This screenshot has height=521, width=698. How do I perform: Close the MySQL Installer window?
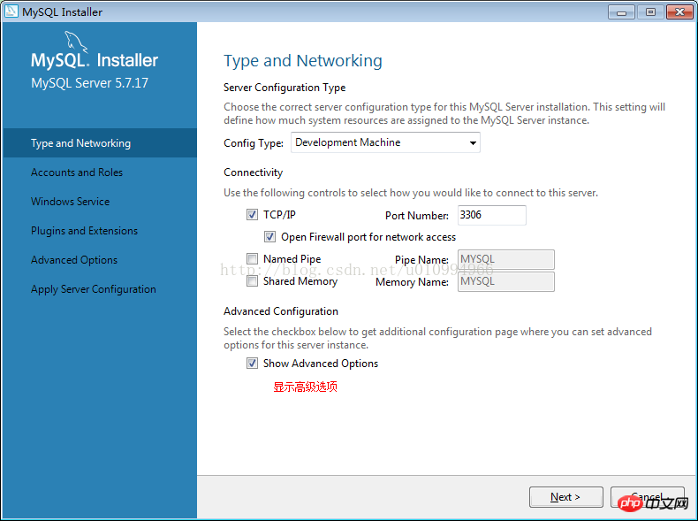click(679, 12)
